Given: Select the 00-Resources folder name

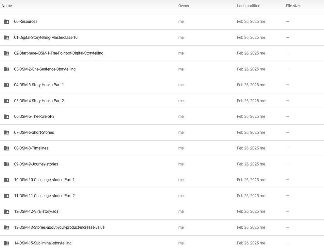Looking at the screenshot, I should (26, 22).
